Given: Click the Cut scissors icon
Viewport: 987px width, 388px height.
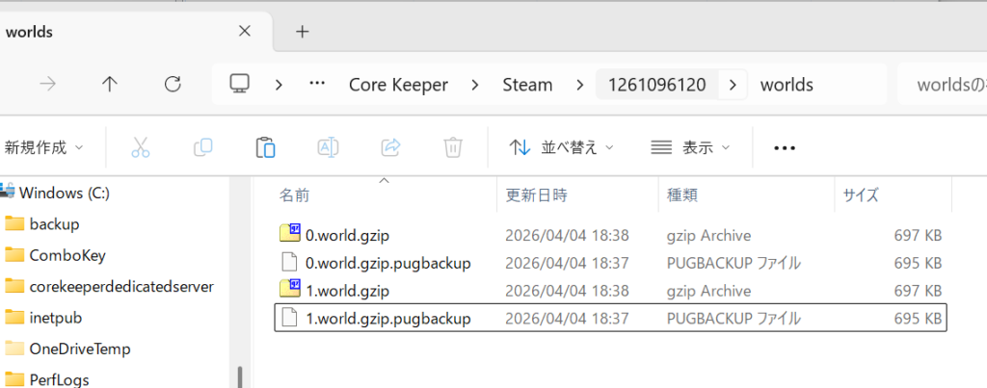Looking at the screenshot, I should (141, 147).
